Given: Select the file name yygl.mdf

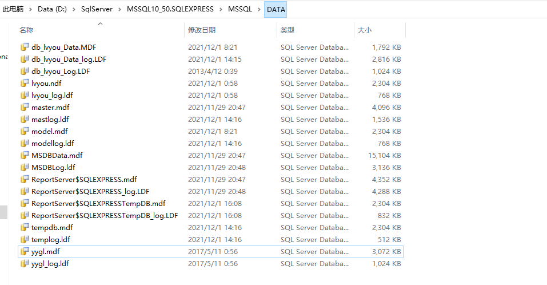Looking at the screenshot, I should (x=46, y=251).
